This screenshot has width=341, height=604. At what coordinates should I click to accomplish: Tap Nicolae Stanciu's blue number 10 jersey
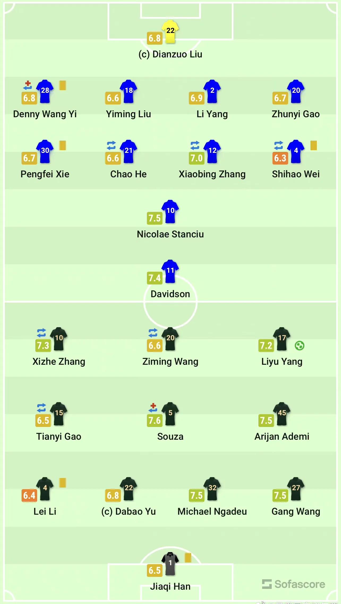[170, 211]
